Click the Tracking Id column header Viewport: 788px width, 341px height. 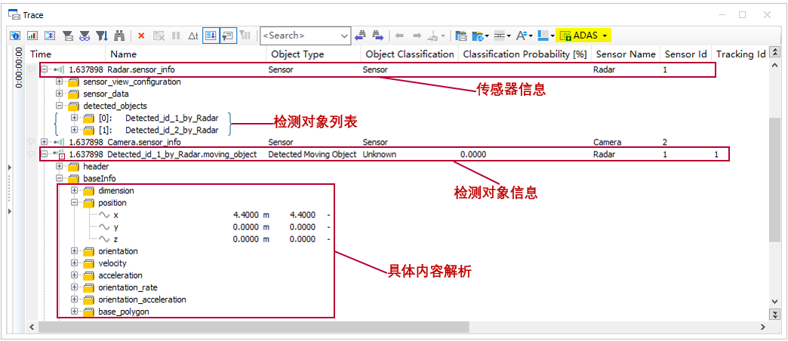click(x=740, y=54)
